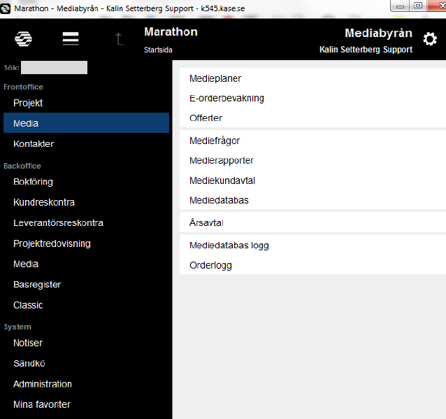This screenshot has width=446, height=419.
Task: Maximize the Marathon window
Action: 418,6
